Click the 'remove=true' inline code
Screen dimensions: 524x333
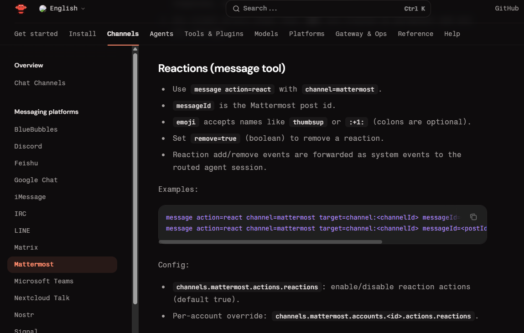pos(215,138)
